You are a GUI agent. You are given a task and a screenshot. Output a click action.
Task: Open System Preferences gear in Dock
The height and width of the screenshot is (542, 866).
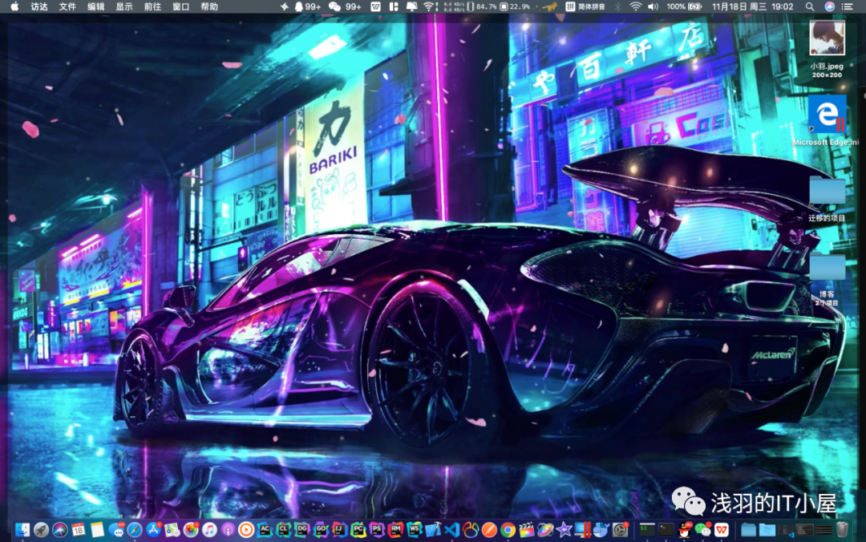pos(620,530)
